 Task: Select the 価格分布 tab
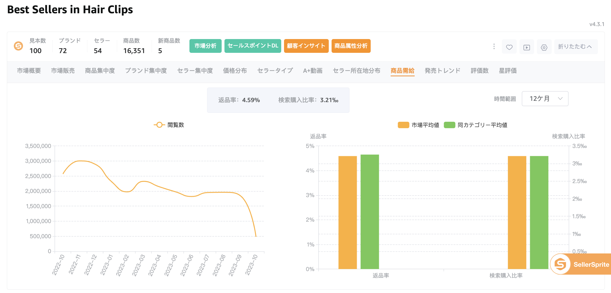pyautogui.click(x=235, y=71)
